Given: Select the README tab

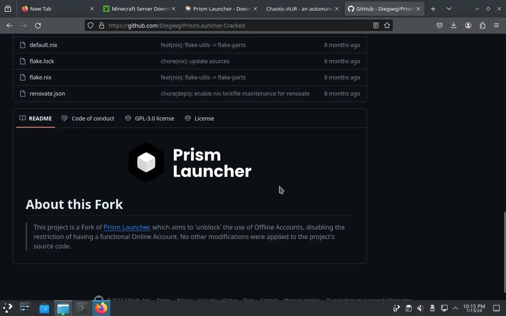Looking at the screenshot, I should point(36,118).
